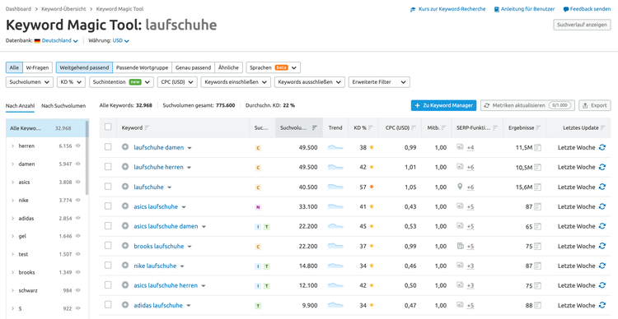Sort by KD % column sort icon

click(371, 127)
